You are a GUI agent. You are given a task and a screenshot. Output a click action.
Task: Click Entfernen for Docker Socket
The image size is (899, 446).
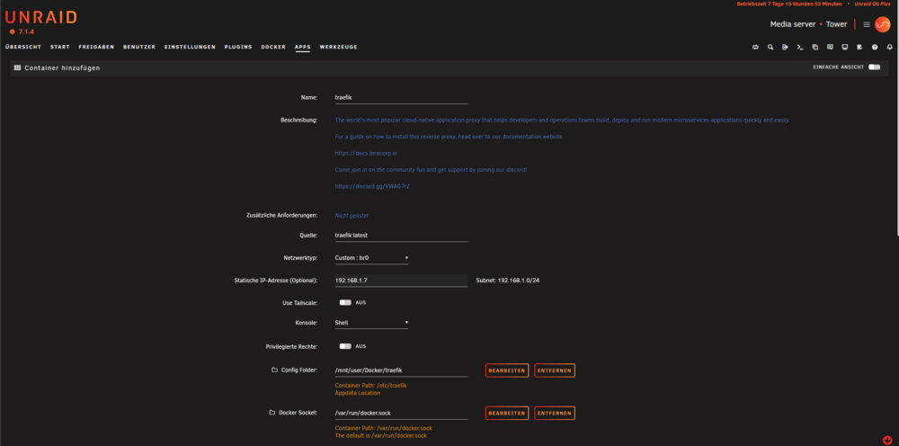(x=555, y=413)
